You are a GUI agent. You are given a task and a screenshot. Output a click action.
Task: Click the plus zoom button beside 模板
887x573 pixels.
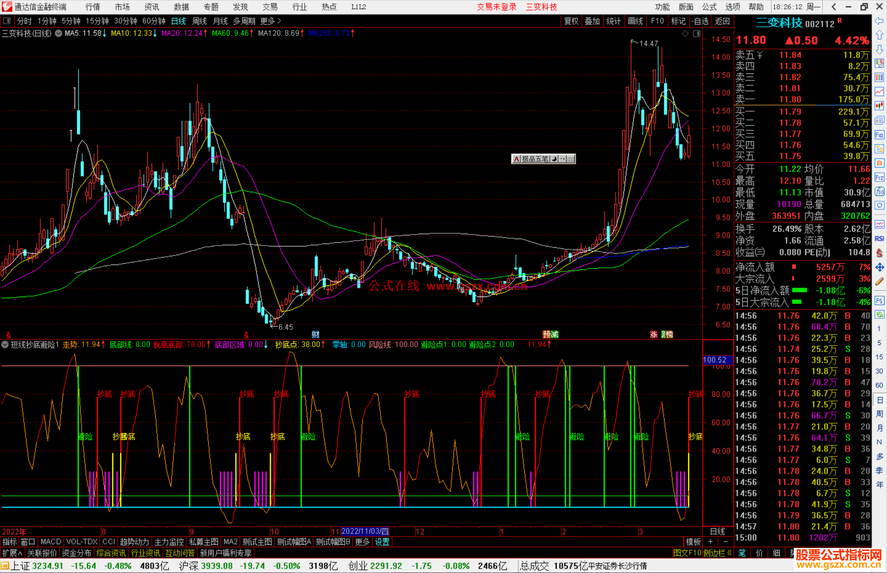pyautogui.click(x=711, y=542)
